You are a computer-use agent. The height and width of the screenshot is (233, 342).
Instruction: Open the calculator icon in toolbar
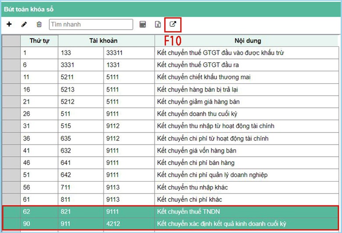point(142,25)
